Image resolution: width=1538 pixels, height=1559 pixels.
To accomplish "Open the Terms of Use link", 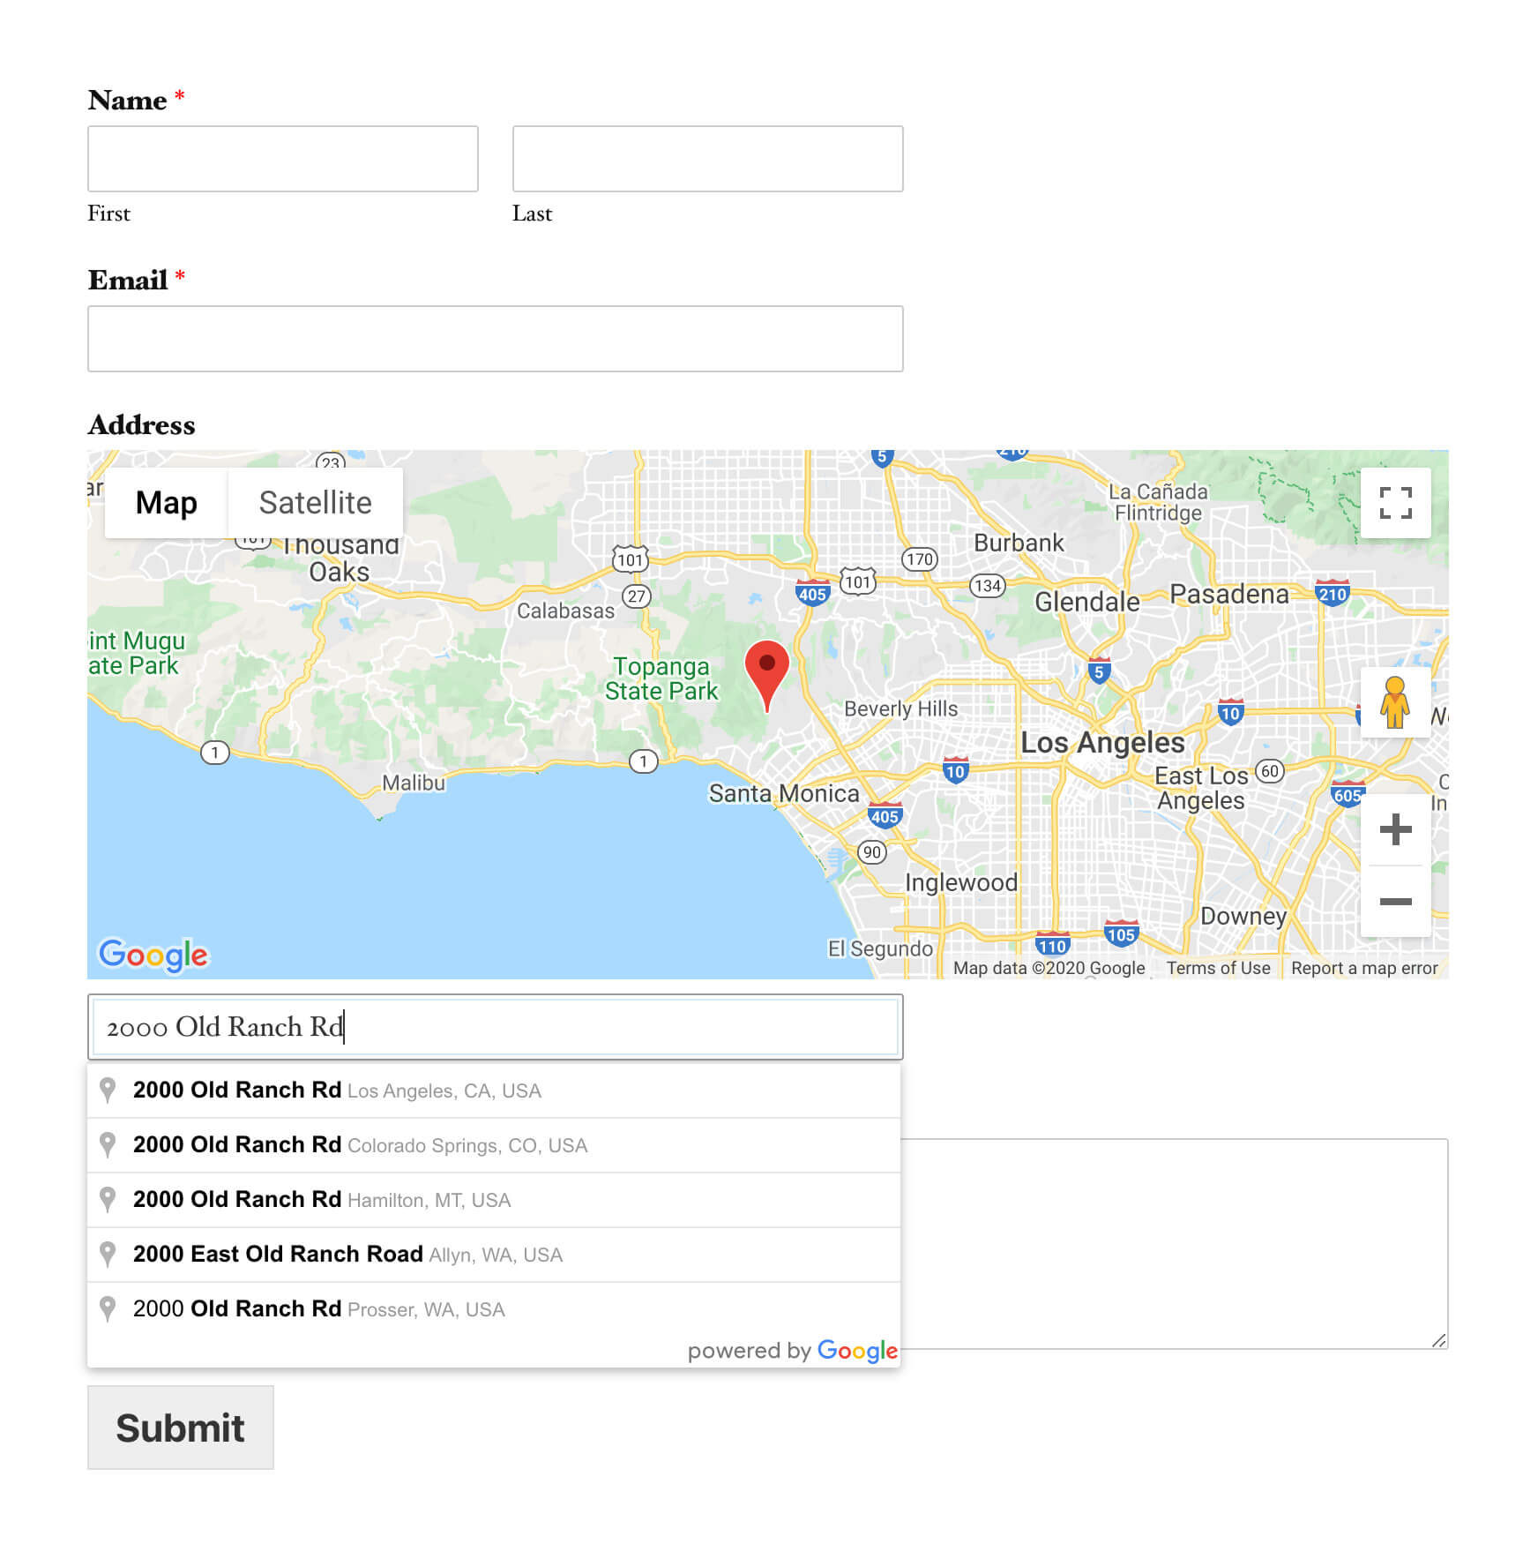I will (1218, 968).
